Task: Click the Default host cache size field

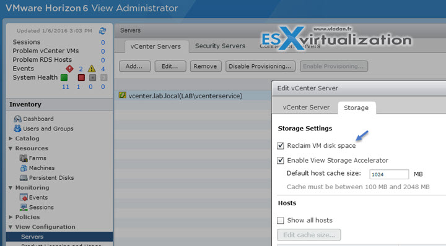Action: point(389,174)
